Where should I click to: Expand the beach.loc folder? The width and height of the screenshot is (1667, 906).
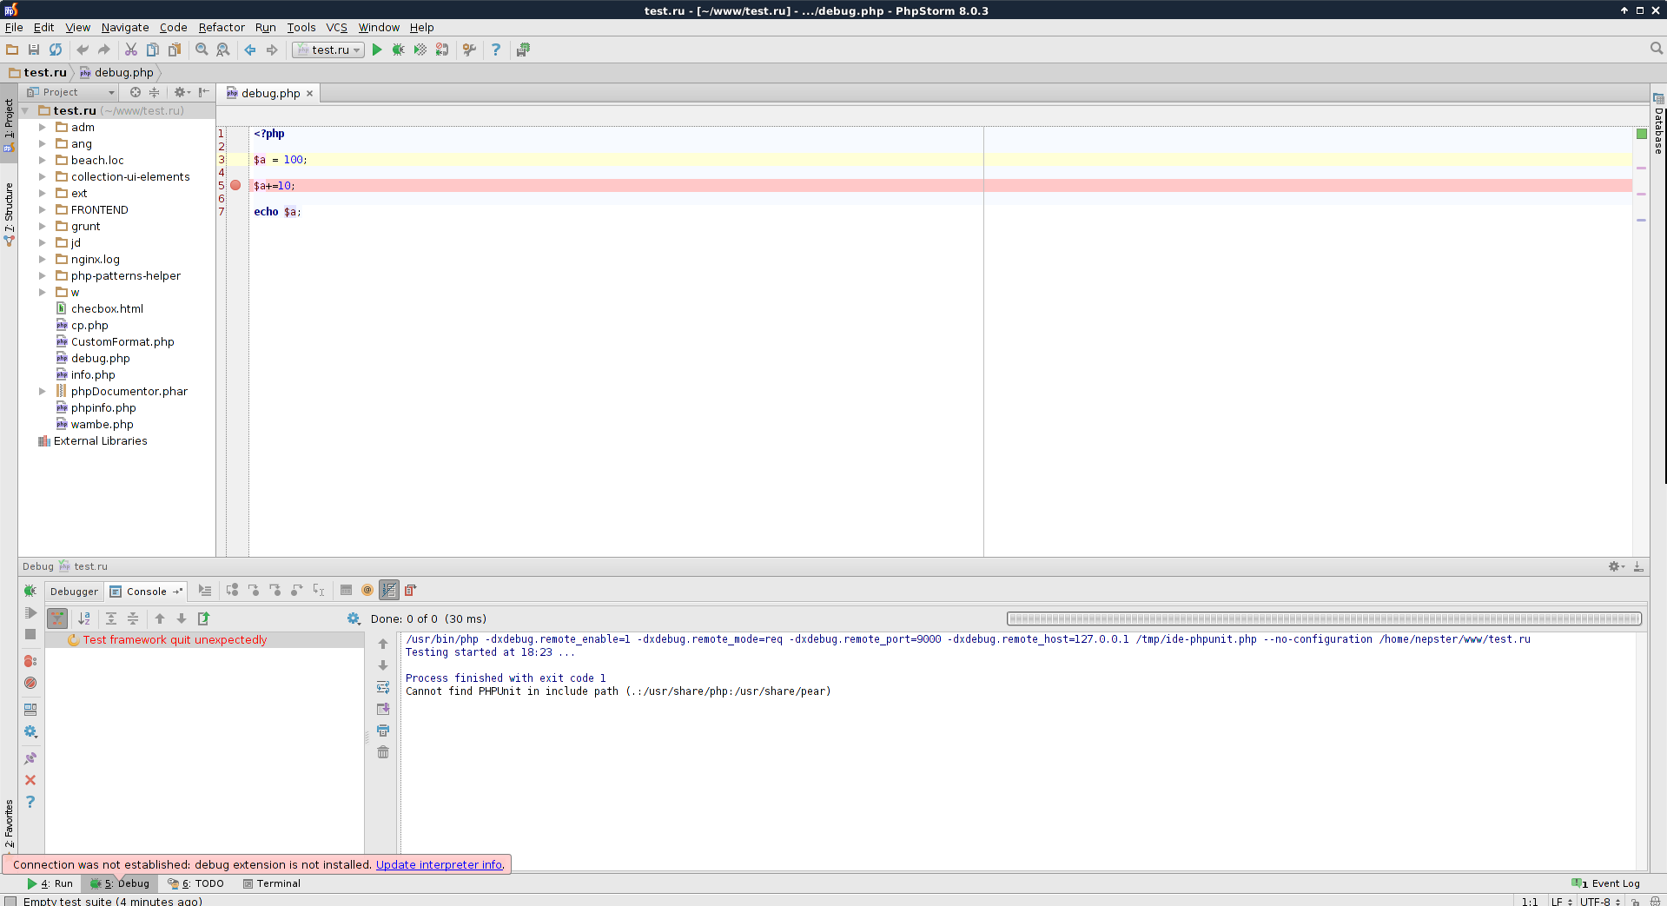pyautogui.click(x=42, y=160)
